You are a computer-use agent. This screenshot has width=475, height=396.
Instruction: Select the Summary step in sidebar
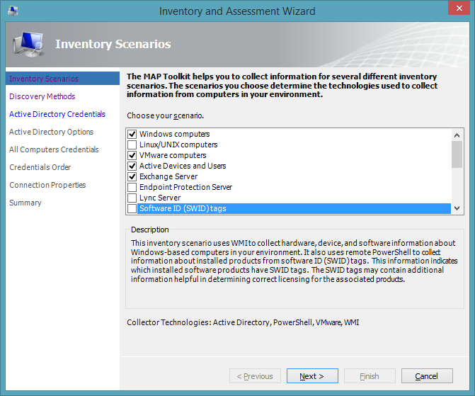25,203
